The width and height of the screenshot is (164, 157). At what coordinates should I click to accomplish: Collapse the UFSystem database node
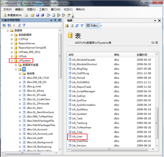point(12,61)
